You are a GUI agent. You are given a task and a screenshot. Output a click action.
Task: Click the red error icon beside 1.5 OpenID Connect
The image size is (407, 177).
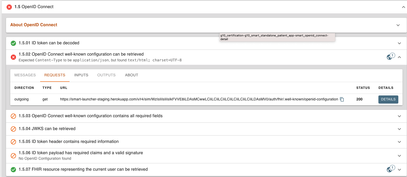pos(9,7)
